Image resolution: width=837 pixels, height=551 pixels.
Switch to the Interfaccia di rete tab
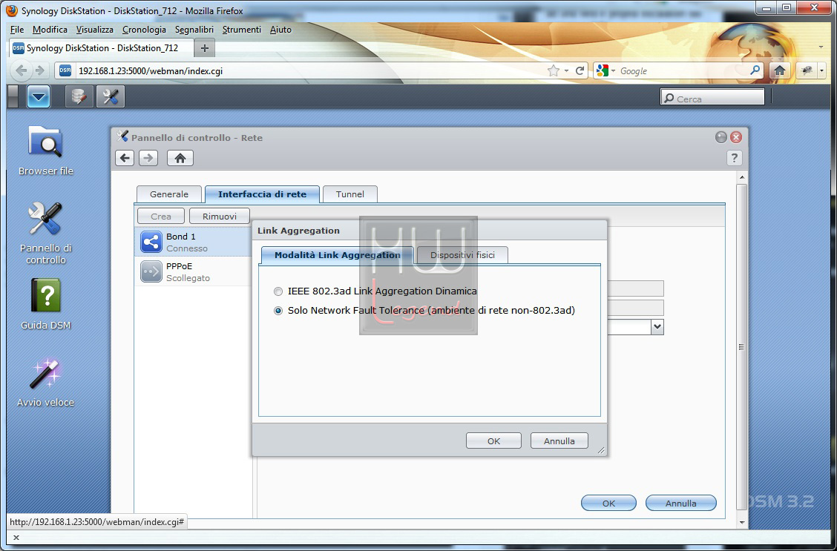click(262, 194)
